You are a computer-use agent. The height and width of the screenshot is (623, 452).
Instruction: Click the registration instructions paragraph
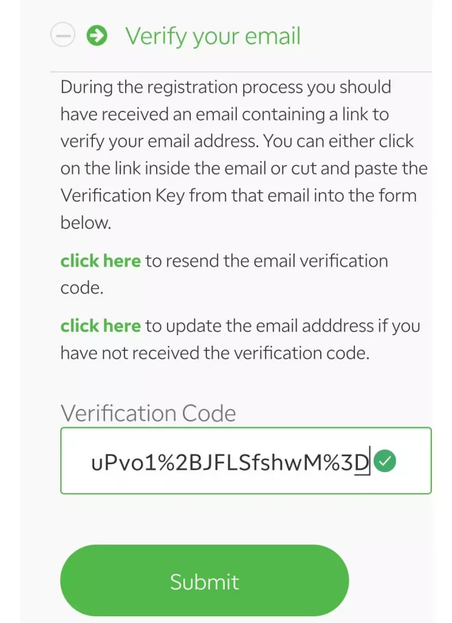coord(244,155)
